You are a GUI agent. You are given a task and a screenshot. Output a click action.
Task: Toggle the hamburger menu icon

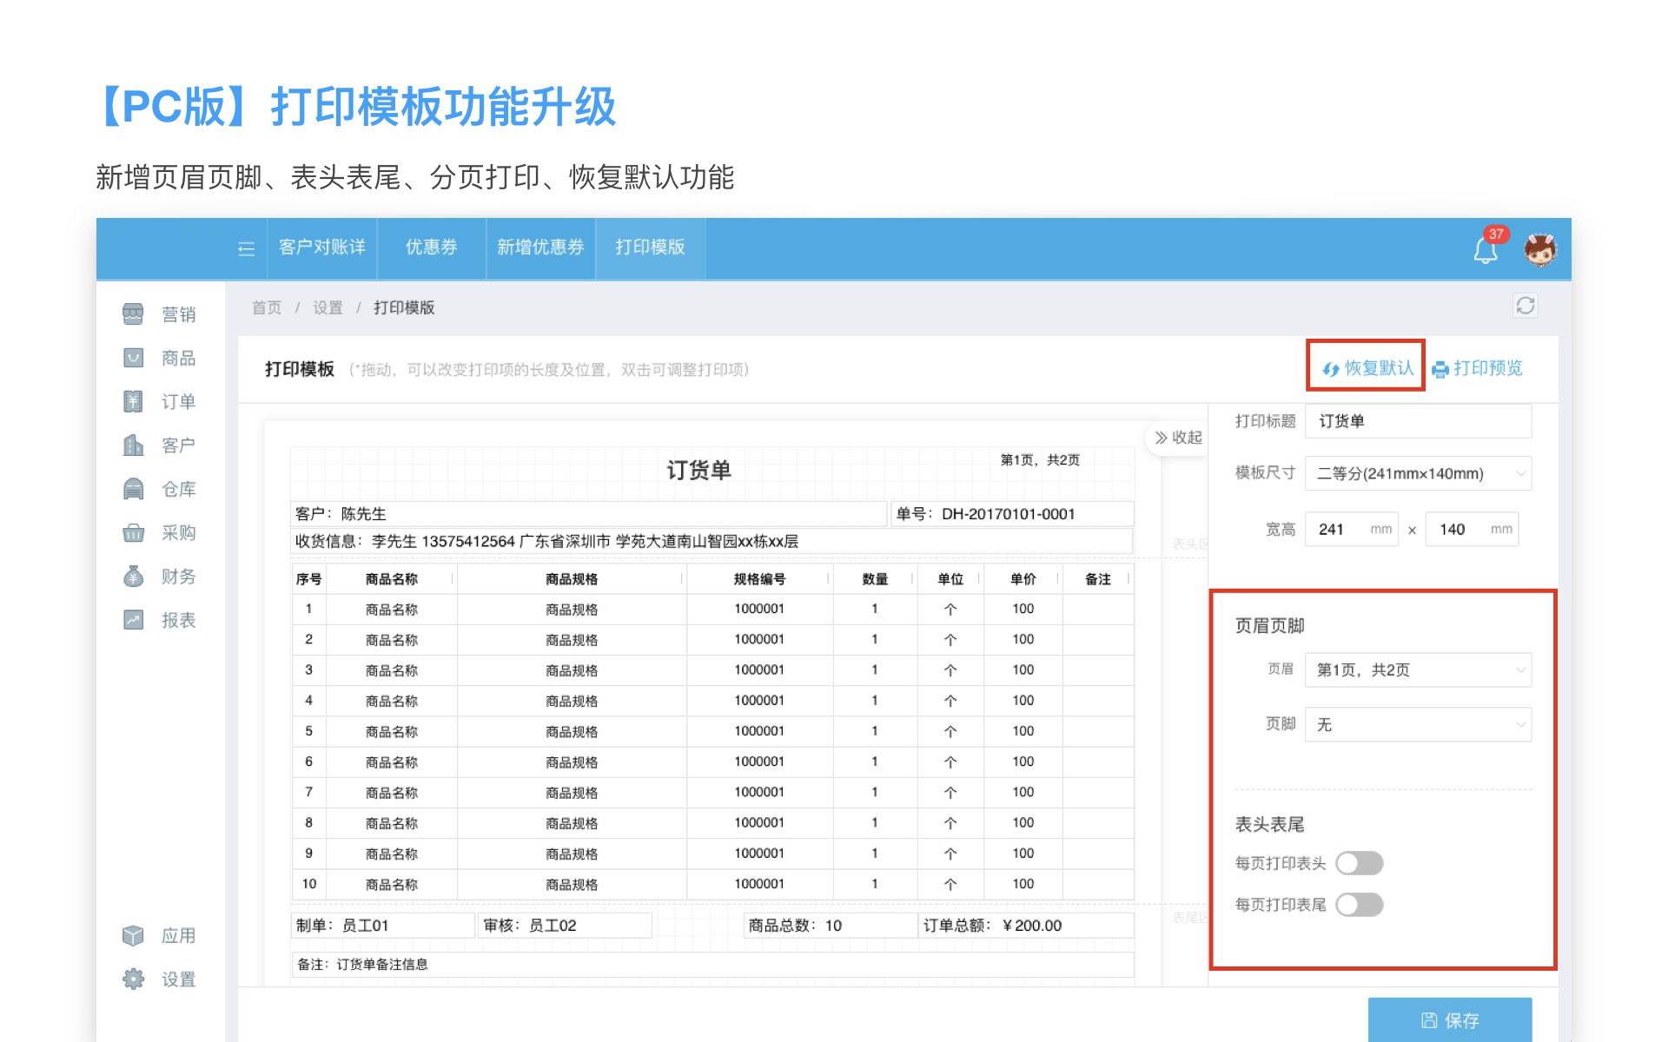click(246, 249)
